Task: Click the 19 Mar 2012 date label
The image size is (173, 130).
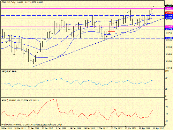Action: tap(117, 128)
